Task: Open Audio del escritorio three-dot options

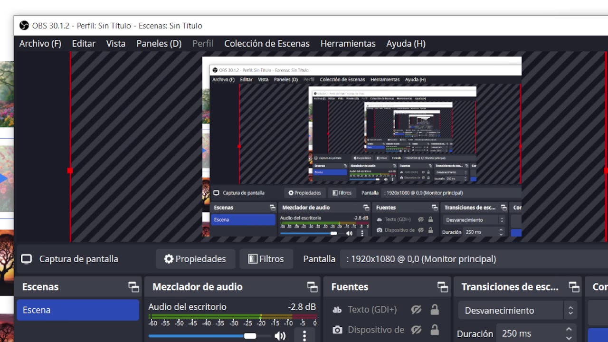Action: point(304,336)
